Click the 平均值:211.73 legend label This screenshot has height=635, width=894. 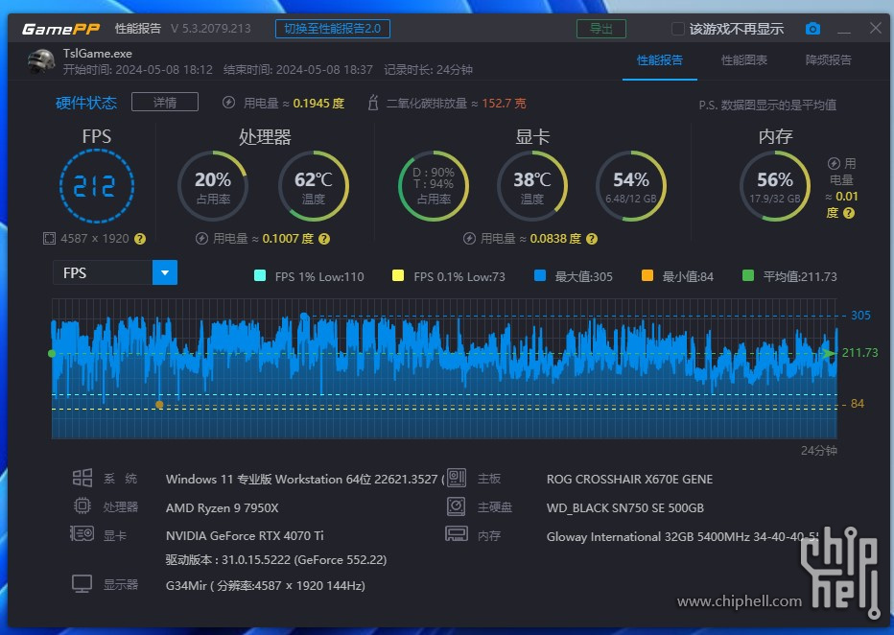[800, 276]
